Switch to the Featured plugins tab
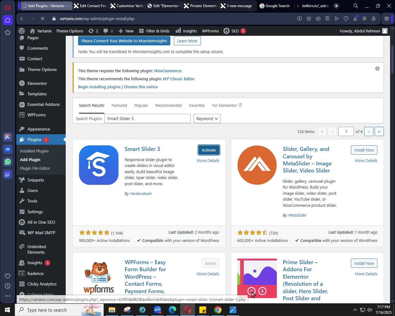Image resolution: width=395 pixels, height=316 pixels. pyautogui.click(x=119, y=105)
